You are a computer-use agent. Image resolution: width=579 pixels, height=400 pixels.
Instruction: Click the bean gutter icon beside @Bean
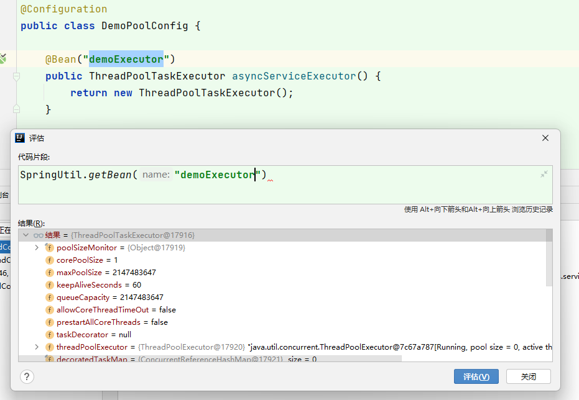coord(3,58)
